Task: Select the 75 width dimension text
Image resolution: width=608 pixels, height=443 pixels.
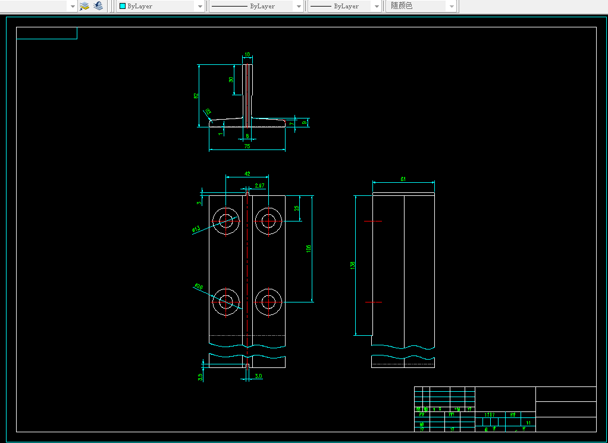Action: click(247, 145)
